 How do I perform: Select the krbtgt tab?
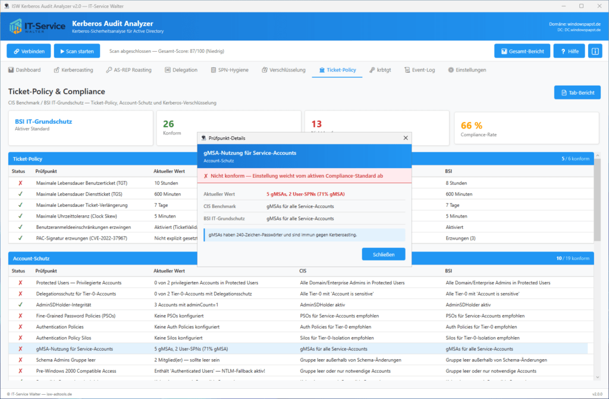coord(380,70)
